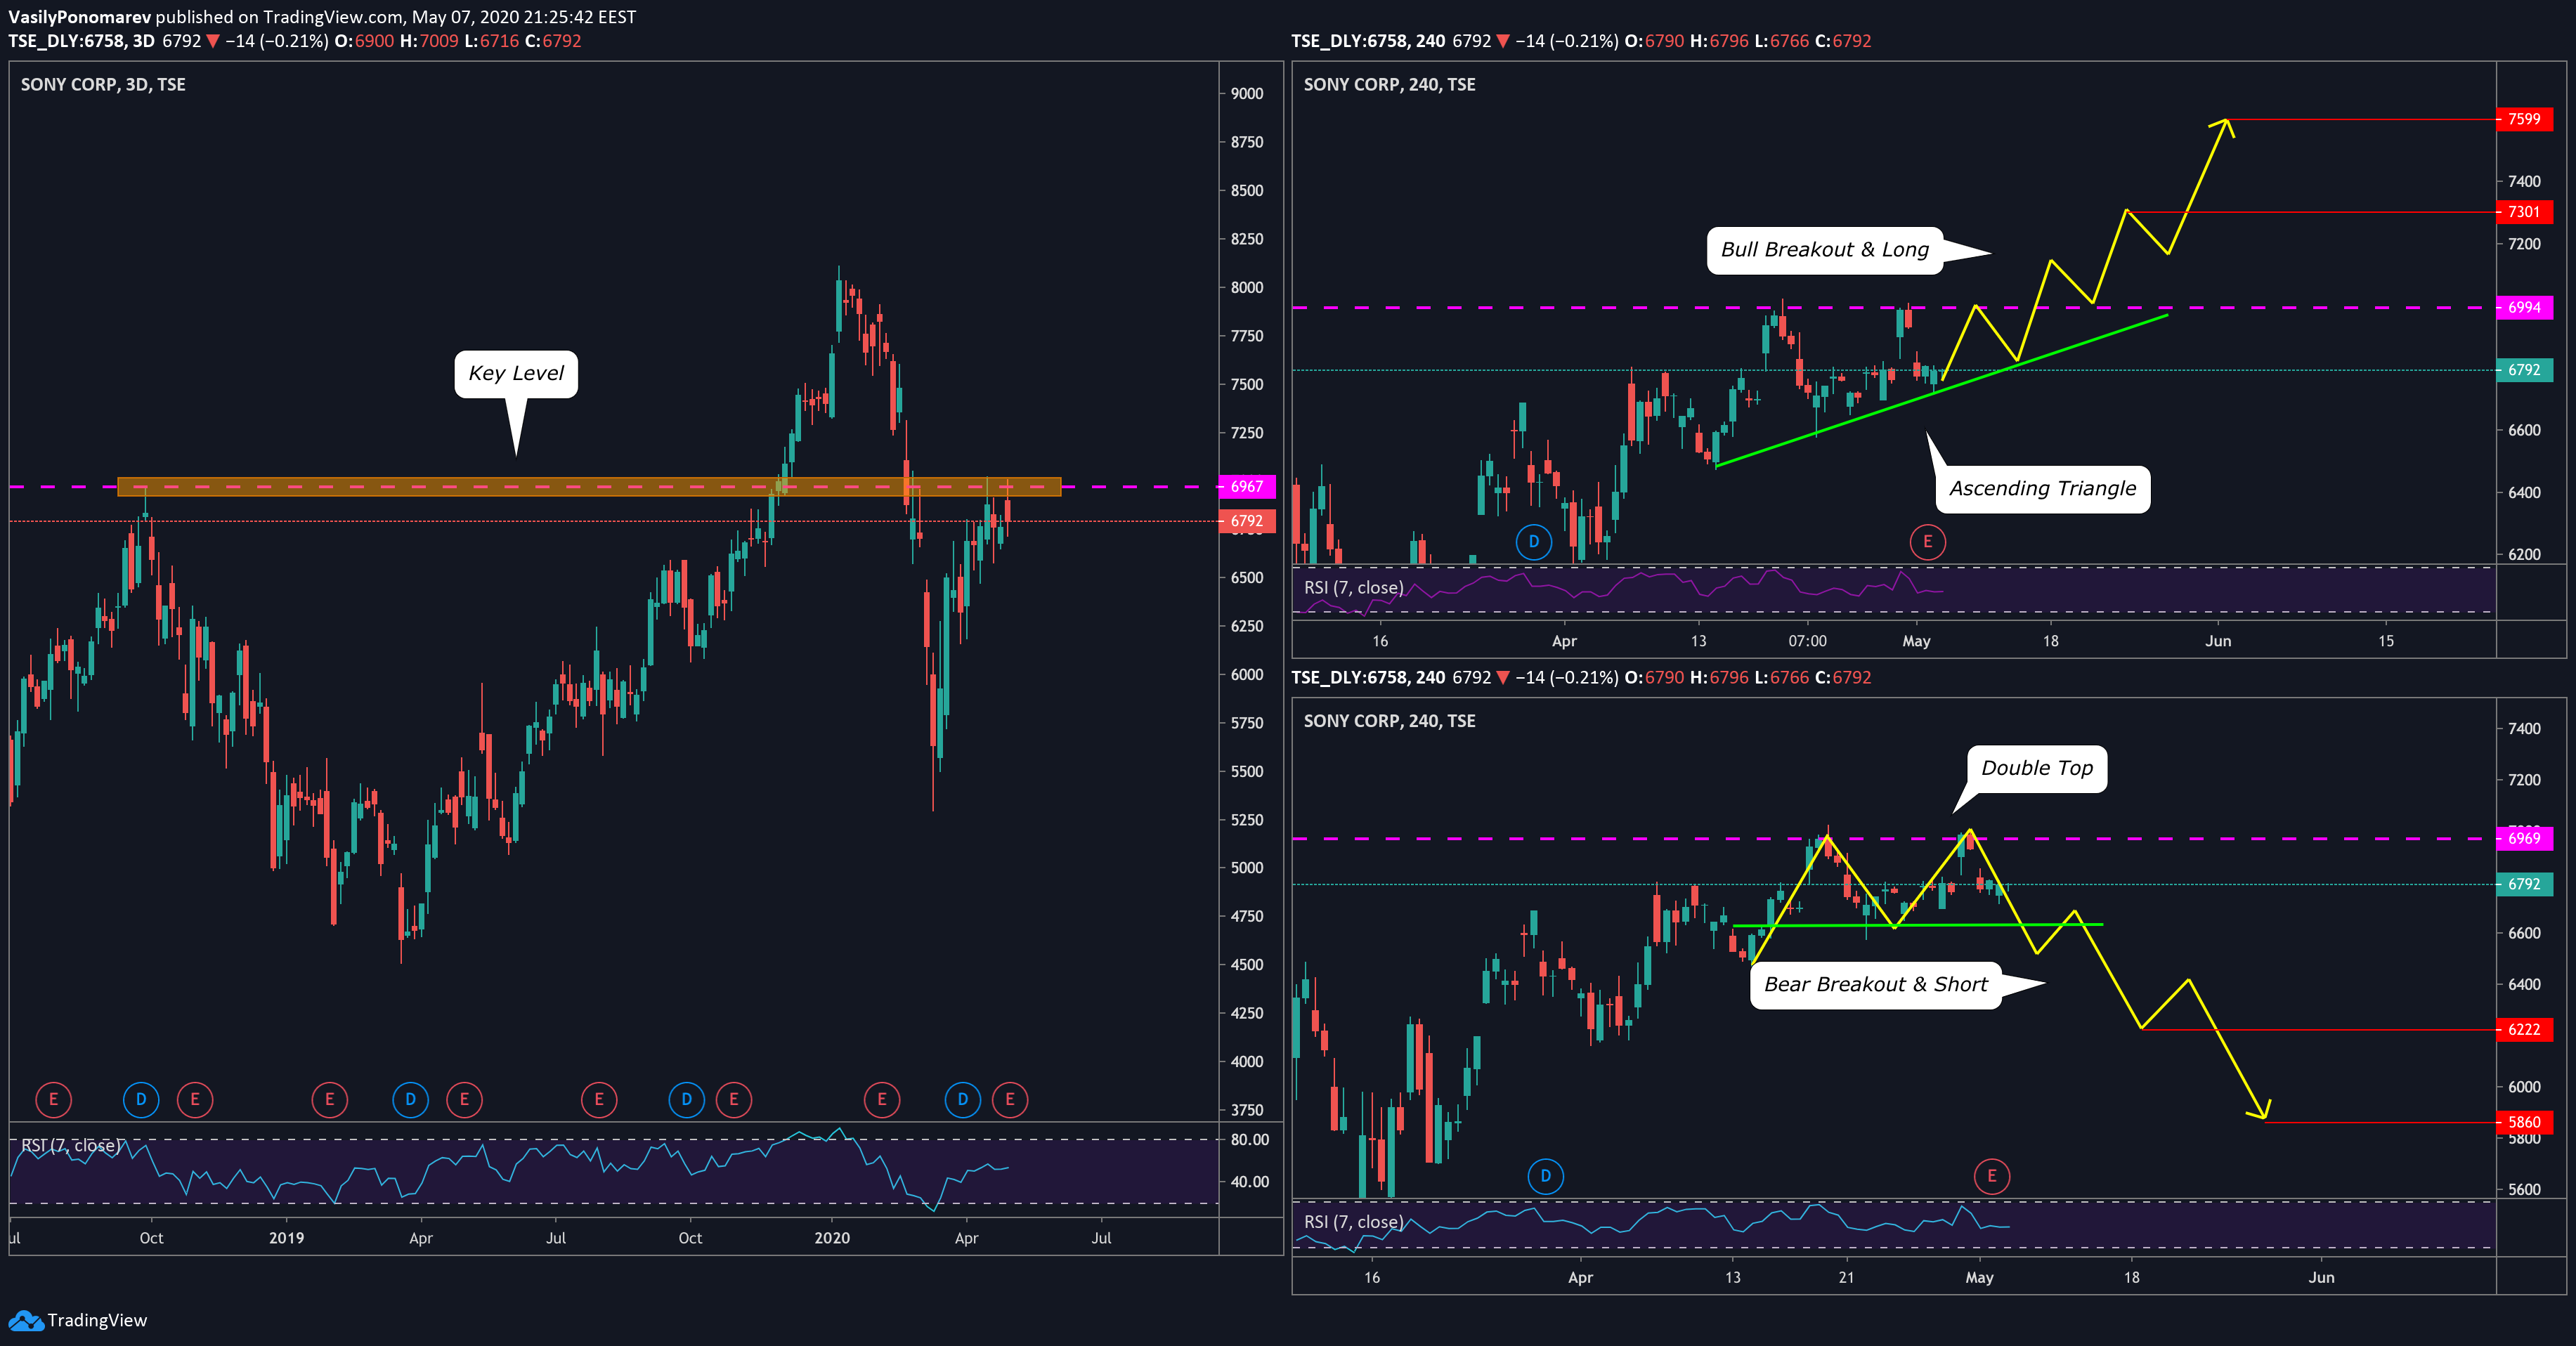The image size is (2576, 1346).
Task: Click the Bull Breakout & Long callout
Action: 1825,250
